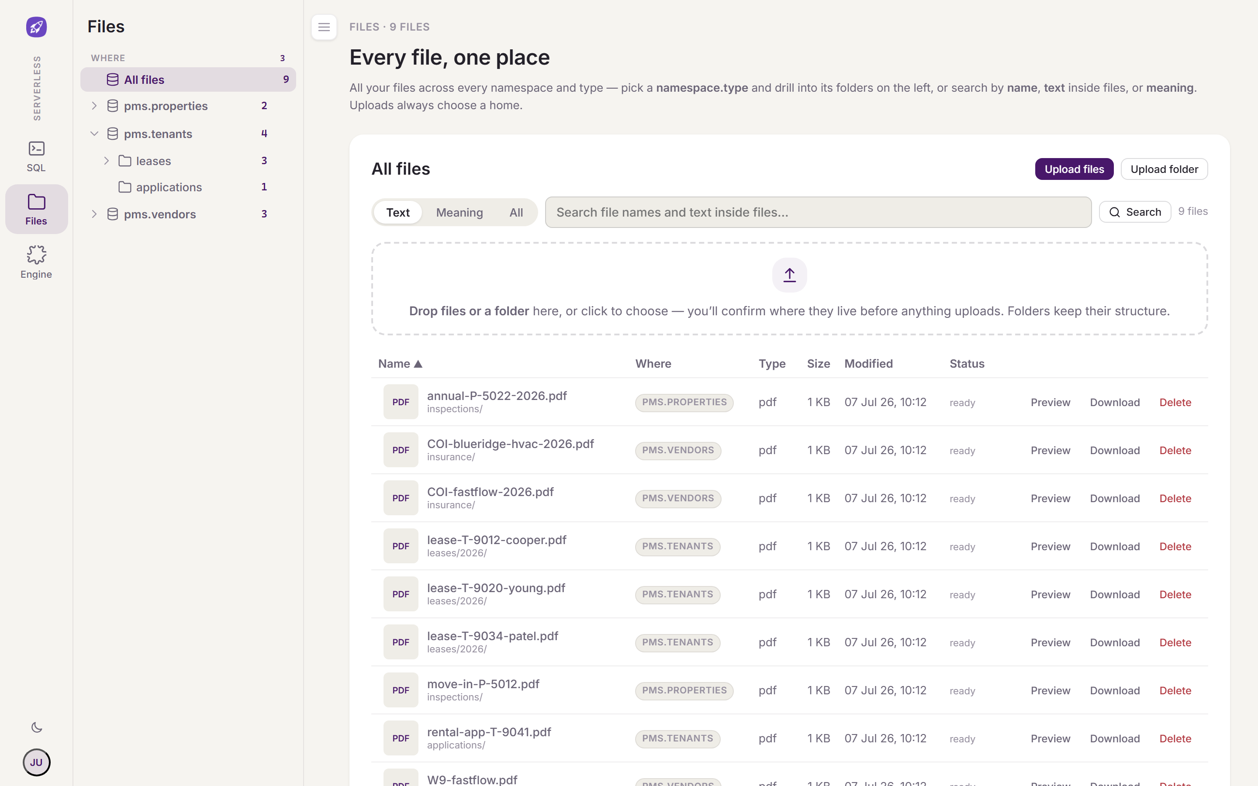This screenshot has height=786, width=1258.
Task: Click PDF icon for lease-T-9012-cooper.pdf
Action: [x=401, y=546]
